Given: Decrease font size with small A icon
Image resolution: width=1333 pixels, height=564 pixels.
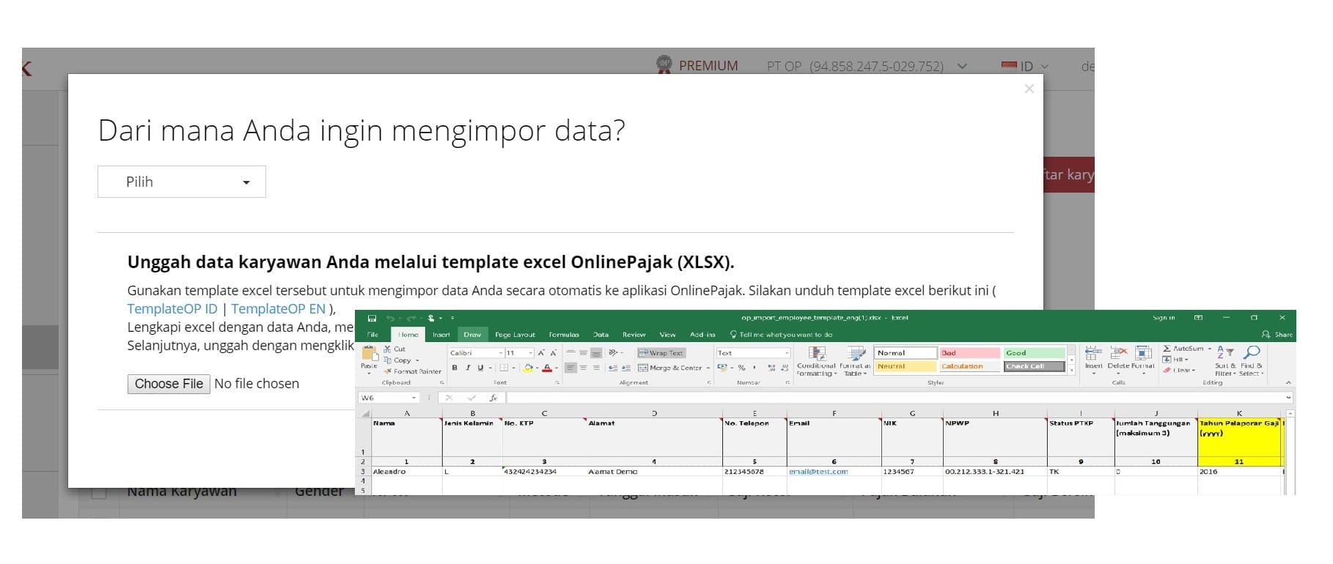Looking at the screenshot, I should (554, 353).
